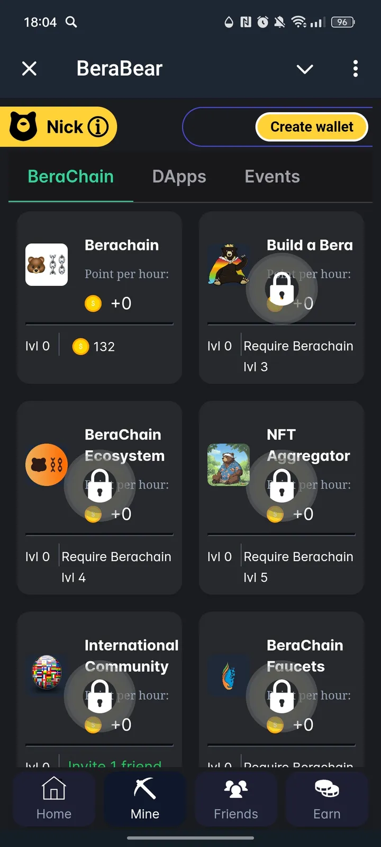Click the Invite 1 friend link
The image size is (381, 847).
coord(114,764)
